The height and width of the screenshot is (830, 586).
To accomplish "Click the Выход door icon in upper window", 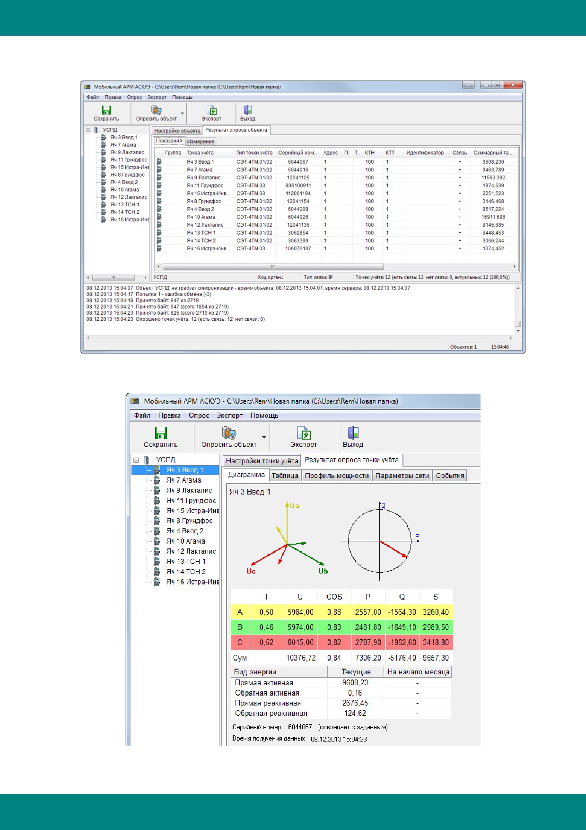I will pyautogui.click(x=247, y=110).
